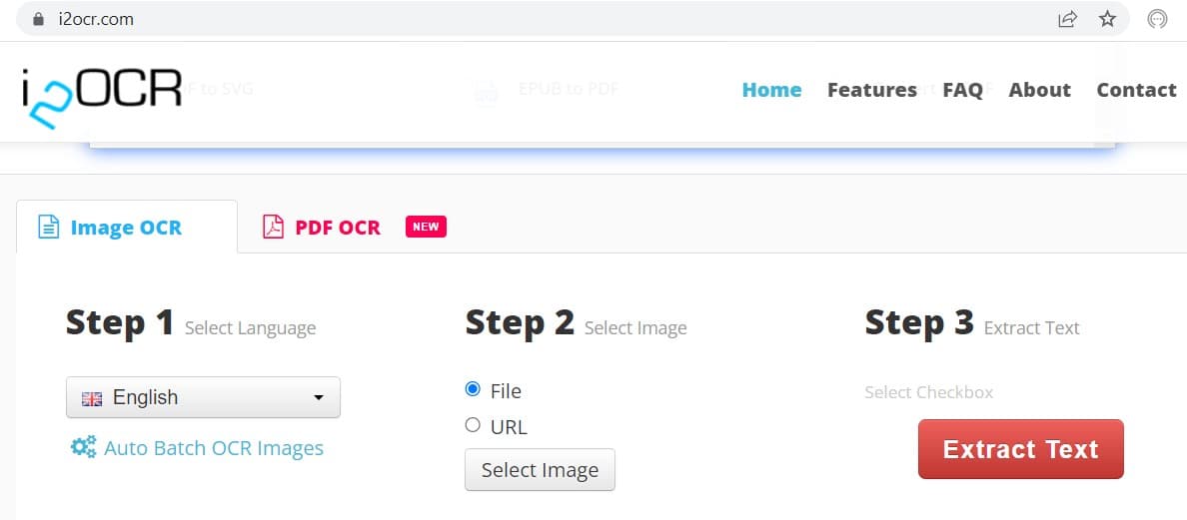Viewport: 1187px width, 520px height.
Task: Open the Auto Batch OCR Images link
Action: click(214, 448)
